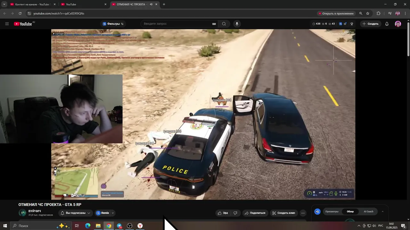Open Task View on the taskbar
The width and height of the screenshot is (410, 230).
77,226
